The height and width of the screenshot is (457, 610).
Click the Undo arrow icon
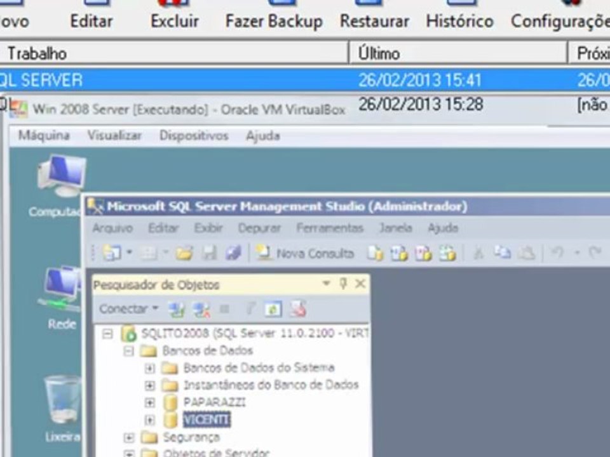tap(557, 253)
